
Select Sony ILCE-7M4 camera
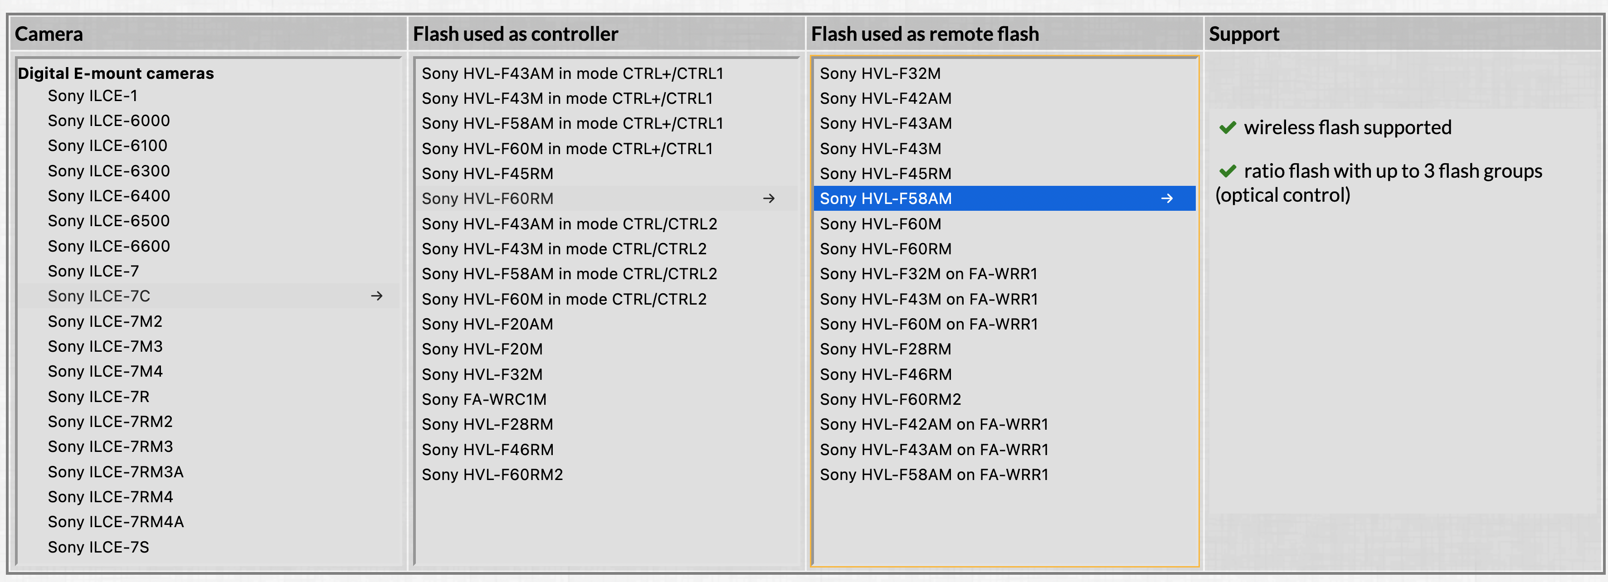point(105,372)
